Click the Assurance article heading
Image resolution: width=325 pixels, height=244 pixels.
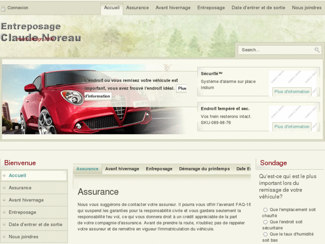coord(98,192)
